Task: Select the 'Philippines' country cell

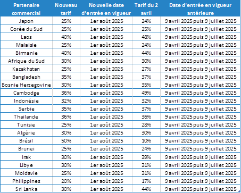Action: pos(26,181)
